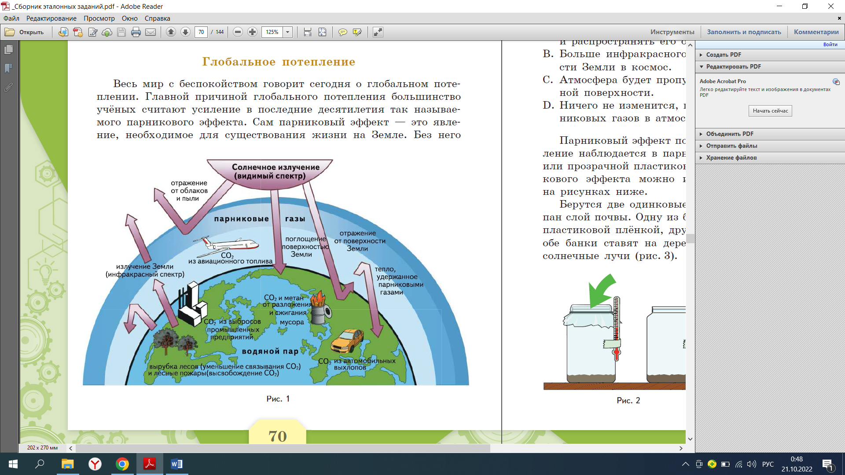Click the zoom percentage field showing 125%
This screenshot has height=475, width=845.
coord(272,32)
